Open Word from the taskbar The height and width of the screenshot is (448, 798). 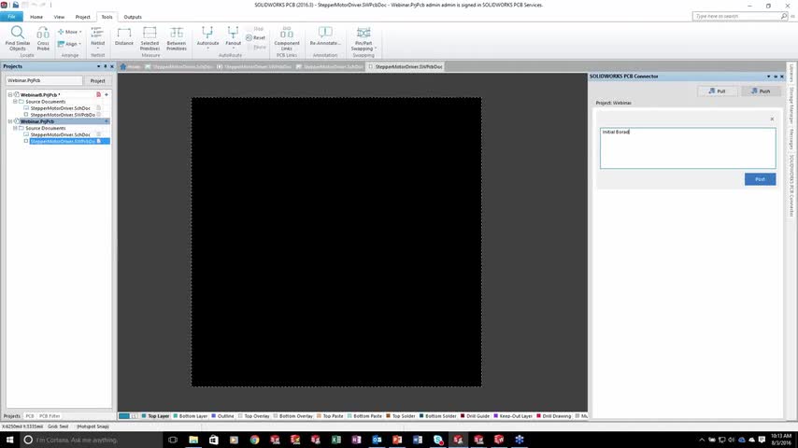[418, 440]
